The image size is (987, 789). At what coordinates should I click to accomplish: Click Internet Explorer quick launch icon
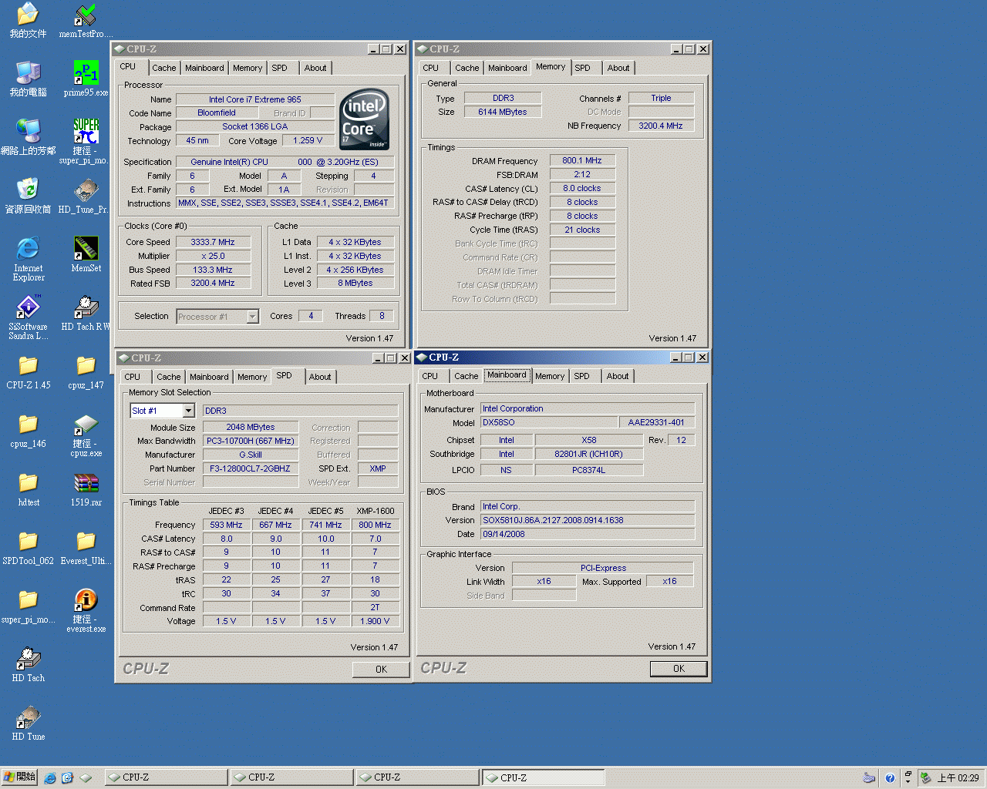tap(50, 778)
